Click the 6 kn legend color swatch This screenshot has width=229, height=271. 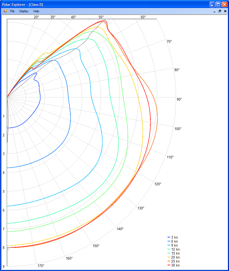click(169, 241)
